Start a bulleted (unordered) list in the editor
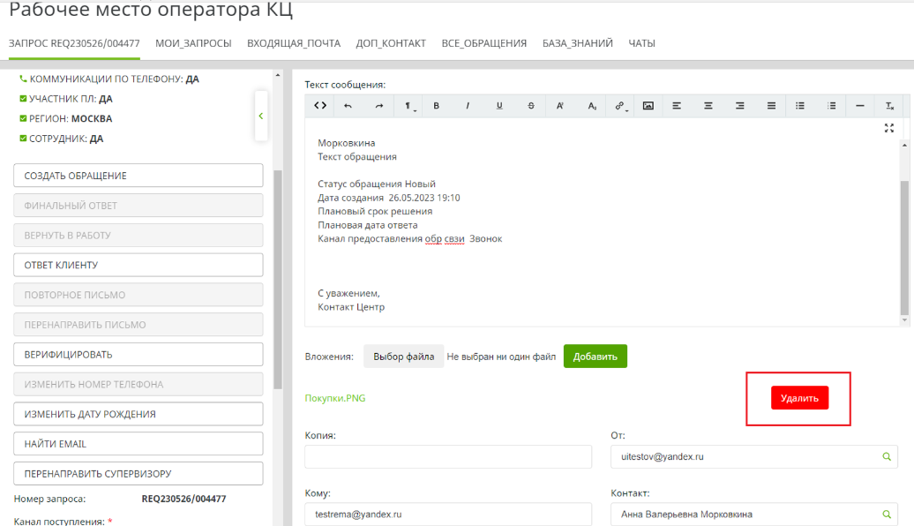The image size is (914, 526). click(x=800, y=106)
